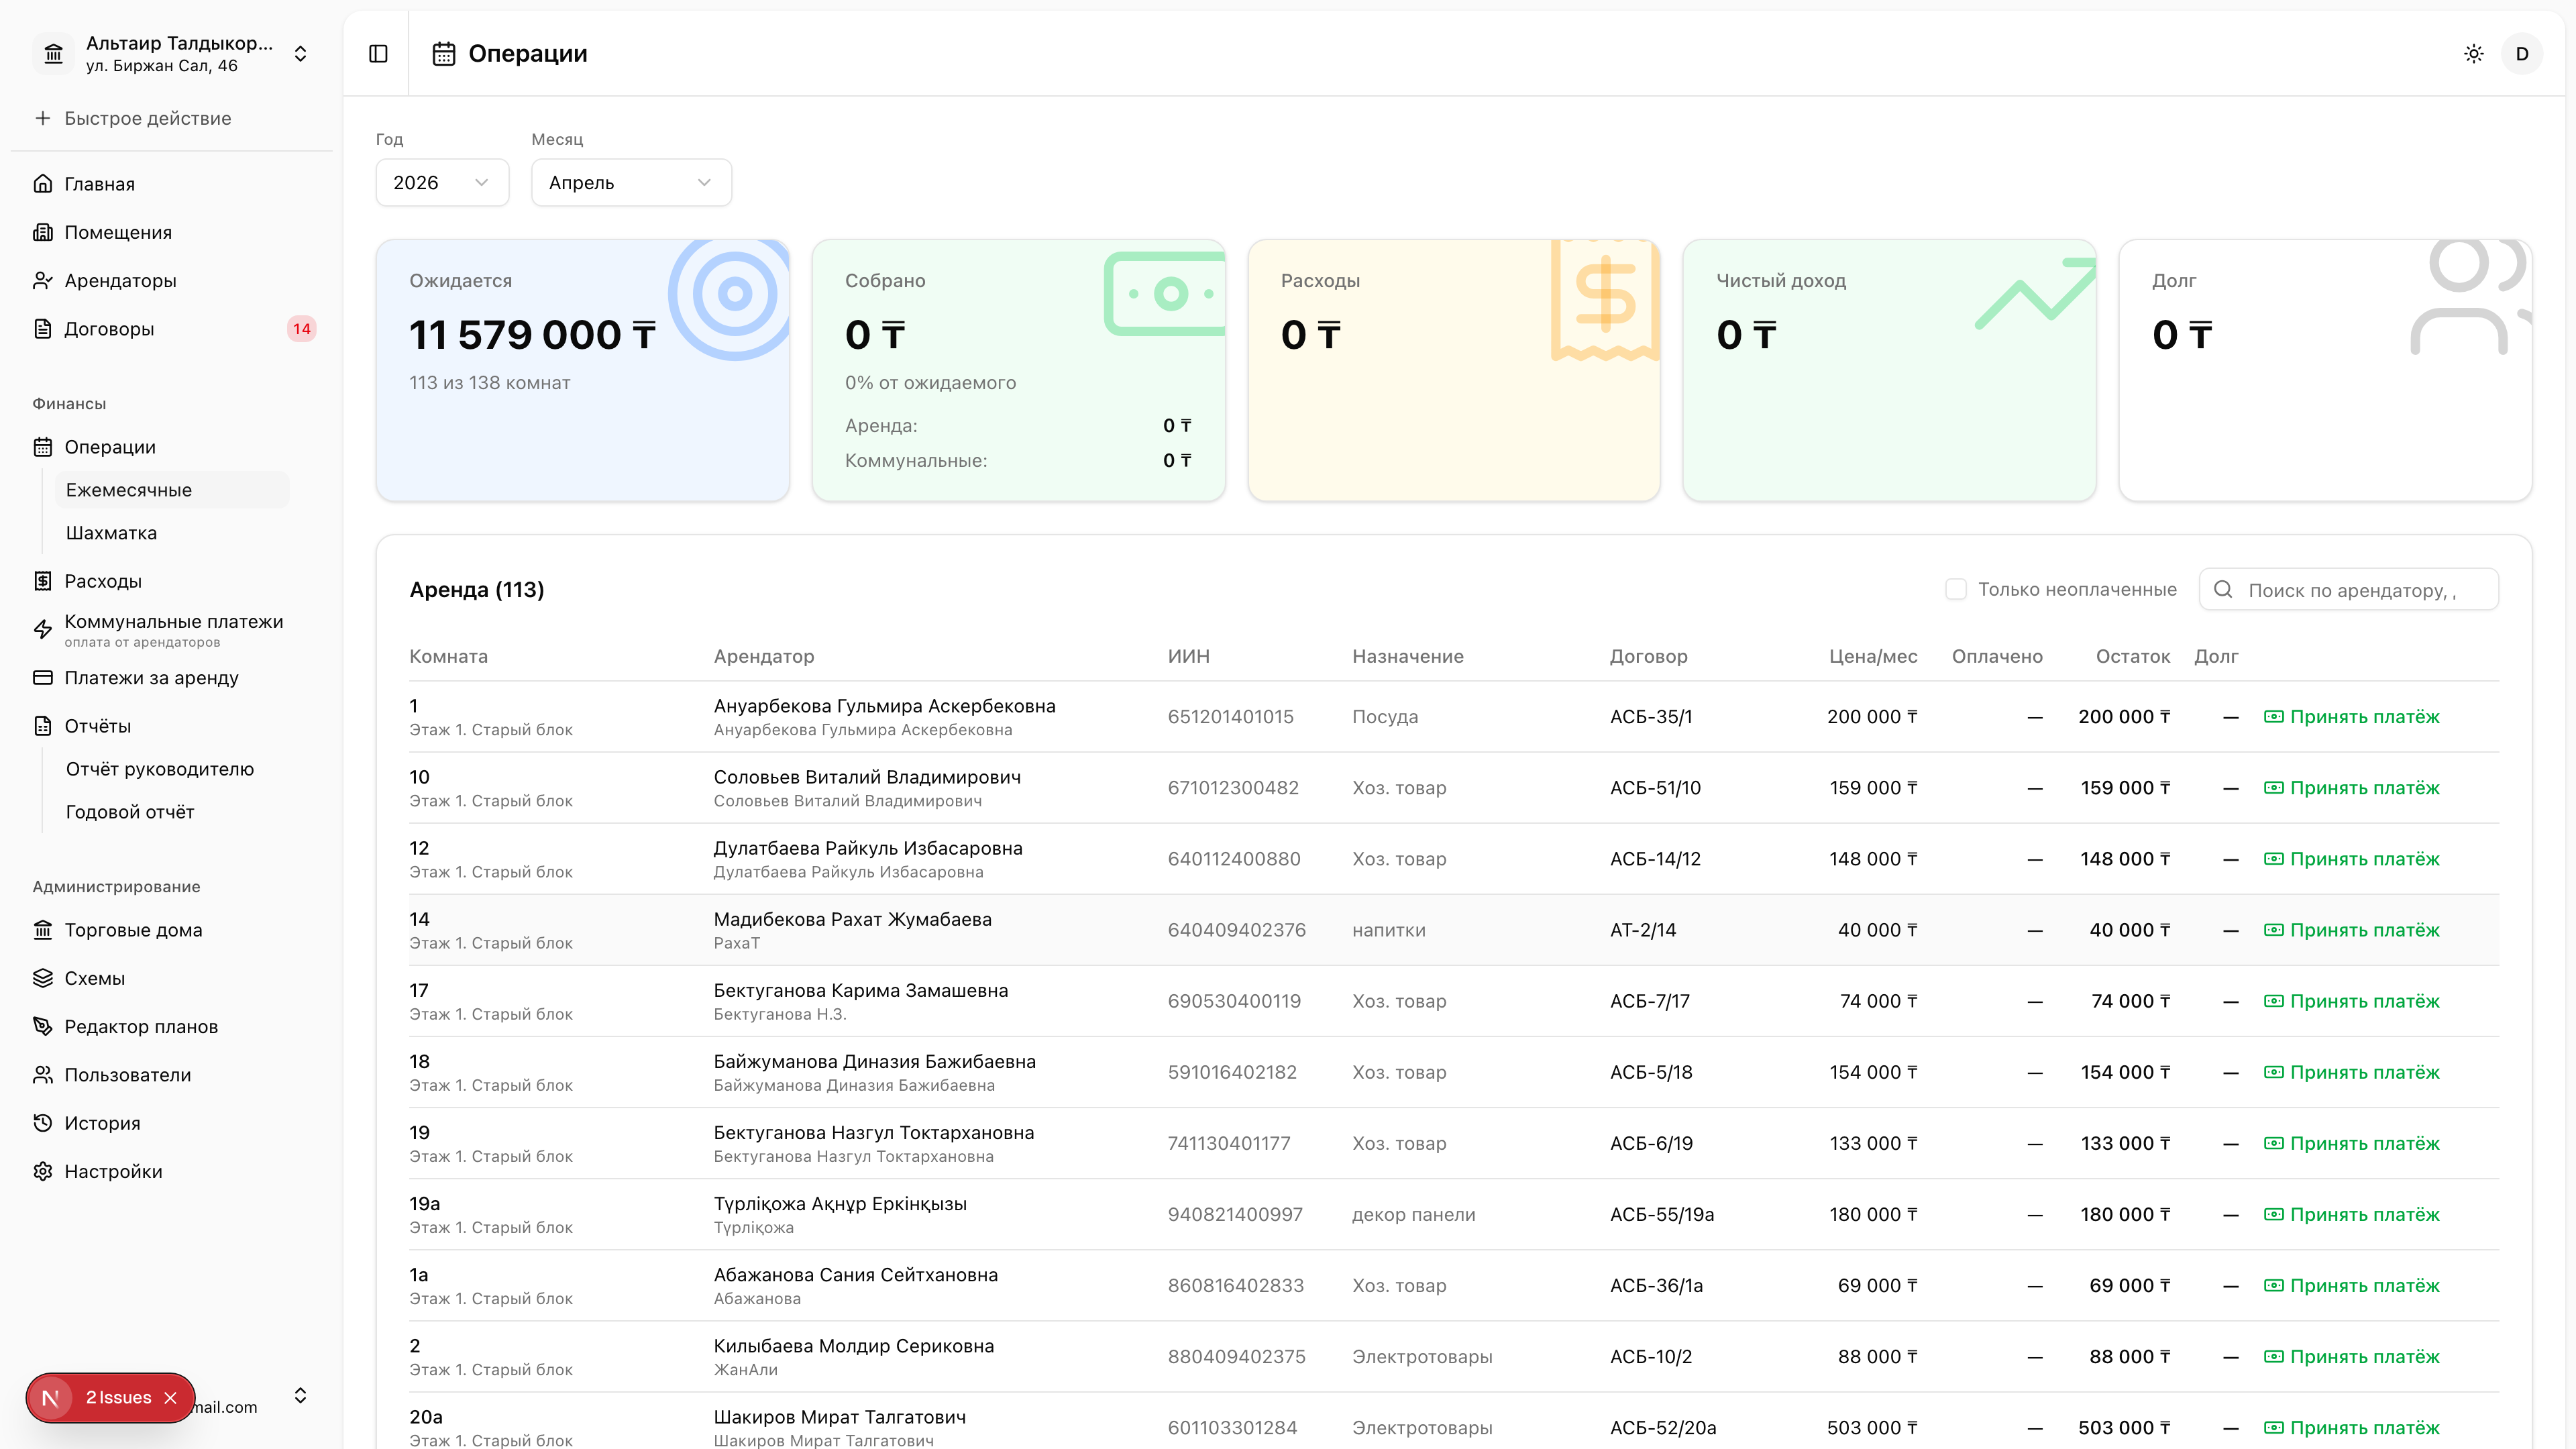Click the Чистый доход summary card
2576x1449 pixels.
[x=1890, y=370]
